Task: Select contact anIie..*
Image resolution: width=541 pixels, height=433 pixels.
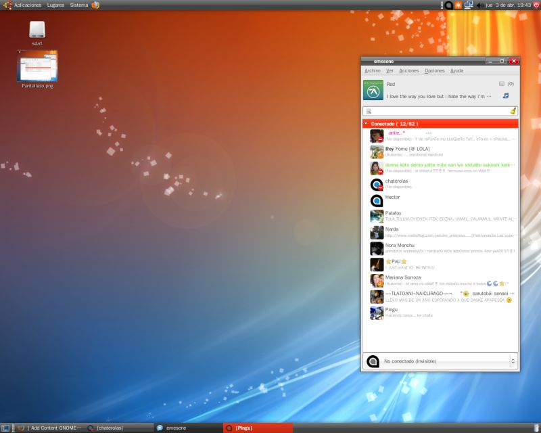Action: [x=440, y=136]
